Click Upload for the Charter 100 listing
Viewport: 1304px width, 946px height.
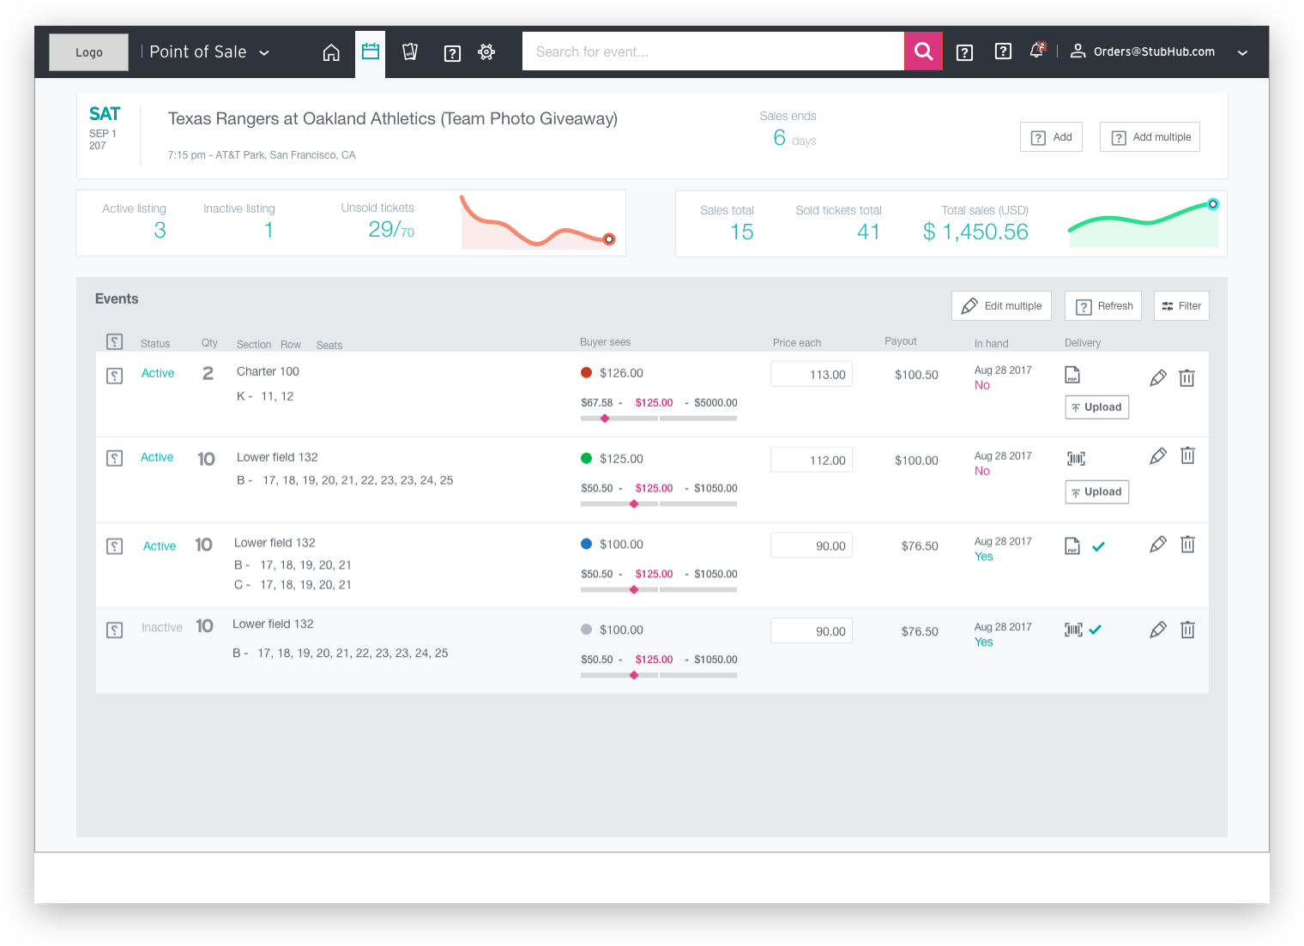(1096, 407)
